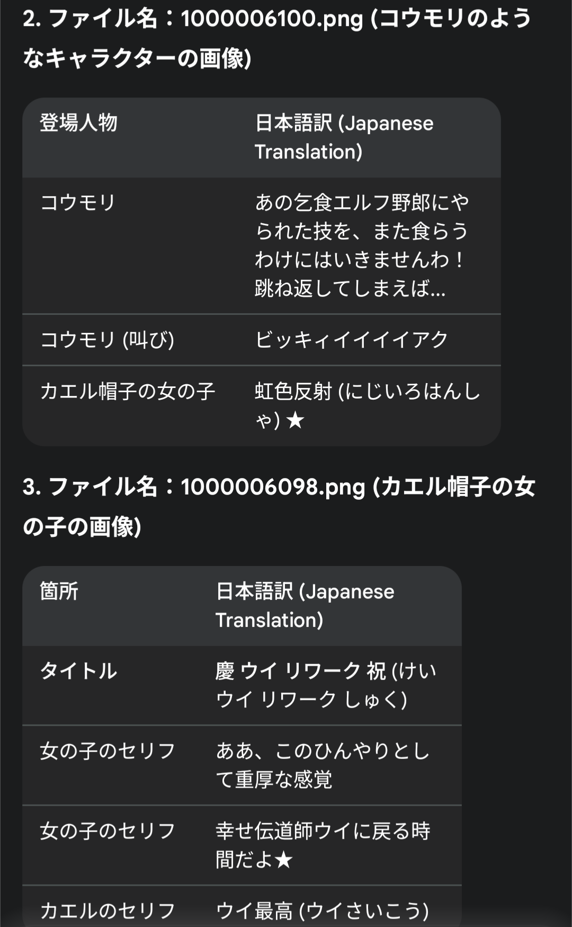This screenshot has height=927, width=572.
Task: Click the ビッキィイイイイアク scream text
Action: point(352,340)
